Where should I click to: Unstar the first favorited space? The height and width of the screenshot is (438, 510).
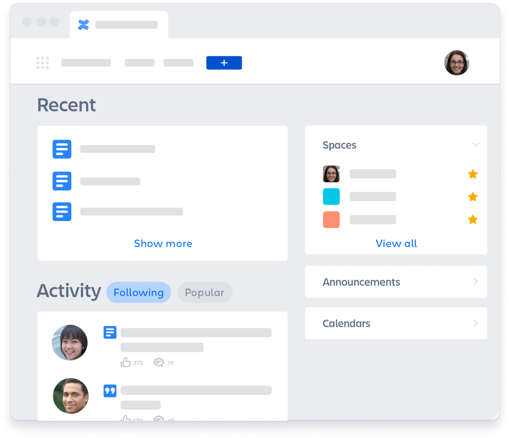point(473,174)
